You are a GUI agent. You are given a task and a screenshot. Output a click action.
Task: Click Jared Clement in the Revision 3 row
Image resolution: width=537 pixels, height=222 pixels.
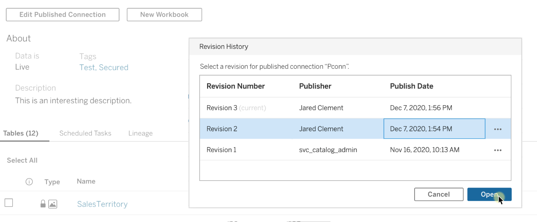[321, 108]
